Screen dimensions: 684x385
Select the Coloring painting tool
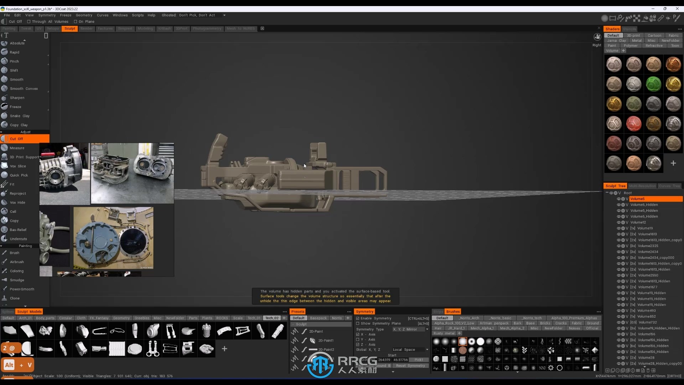point(16,271)
